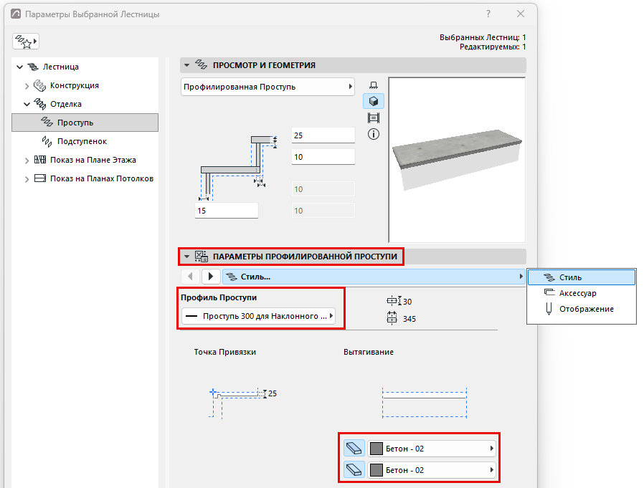Select Отображение in the popup menu
The width and height of the screenshot is (644, 488).
coord(582,309)
